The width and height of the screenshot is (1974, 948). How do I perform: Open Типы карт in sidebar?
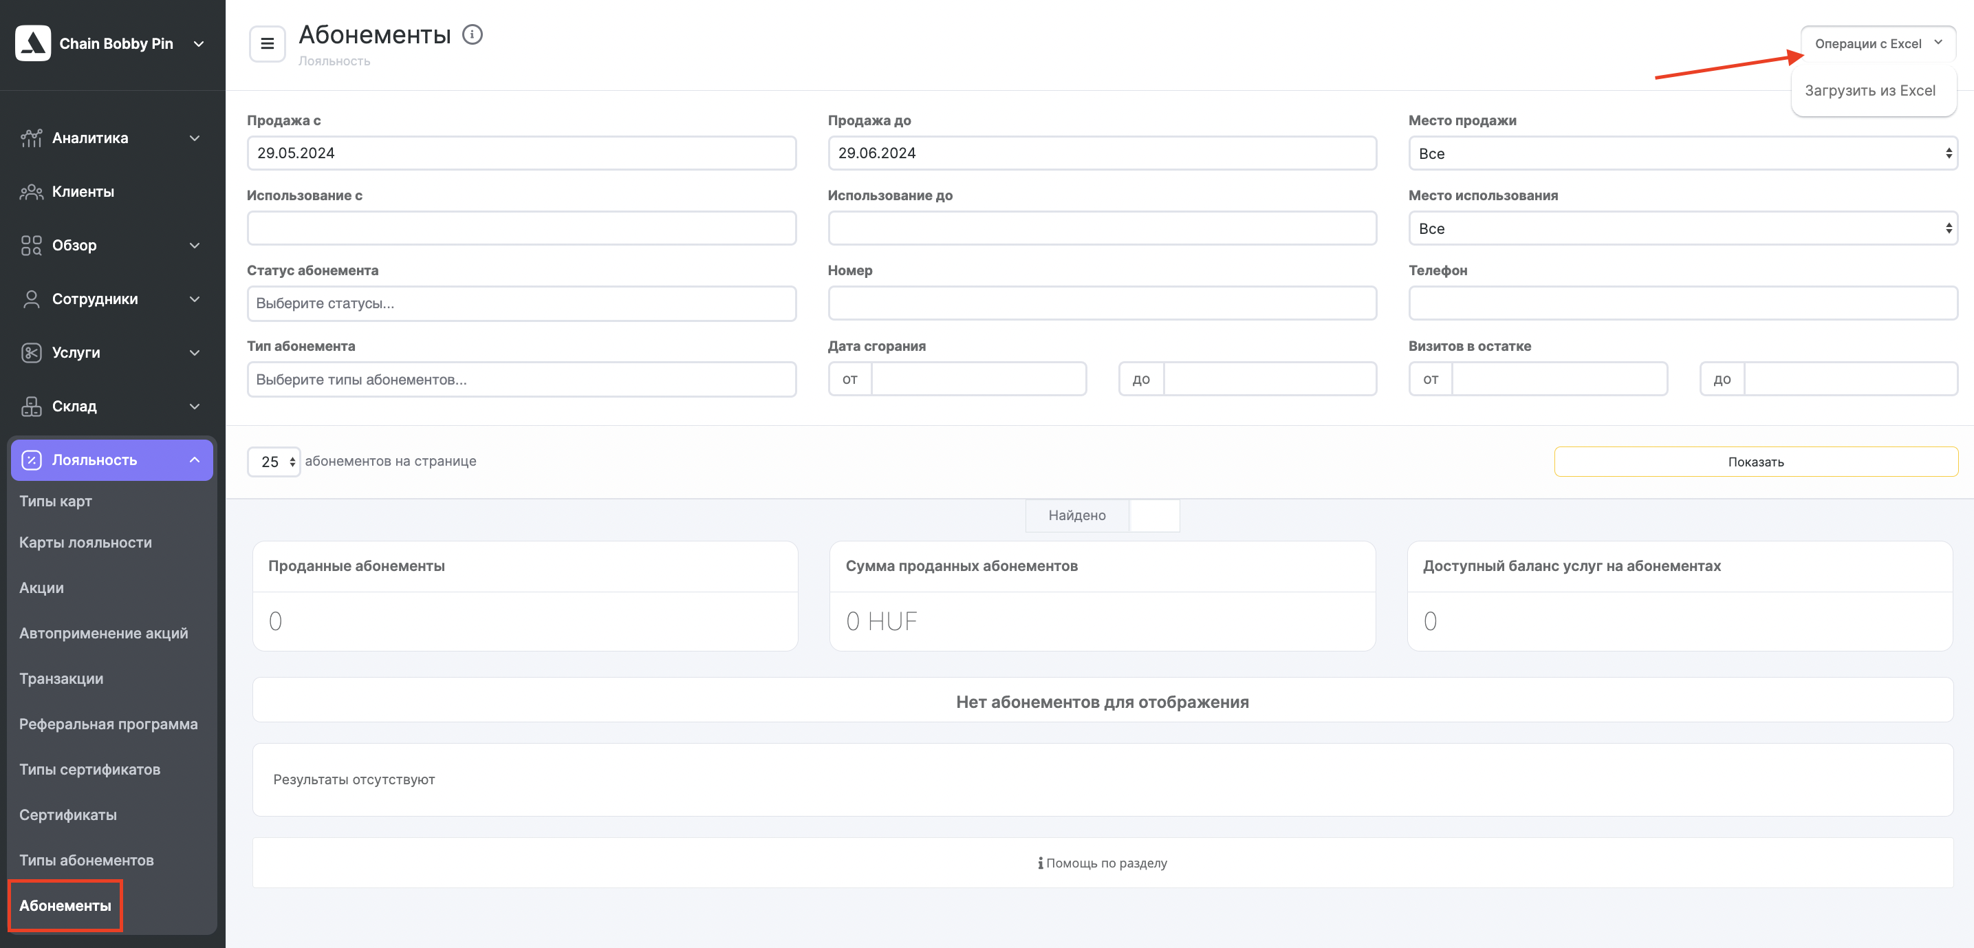(x=55, y=502)
